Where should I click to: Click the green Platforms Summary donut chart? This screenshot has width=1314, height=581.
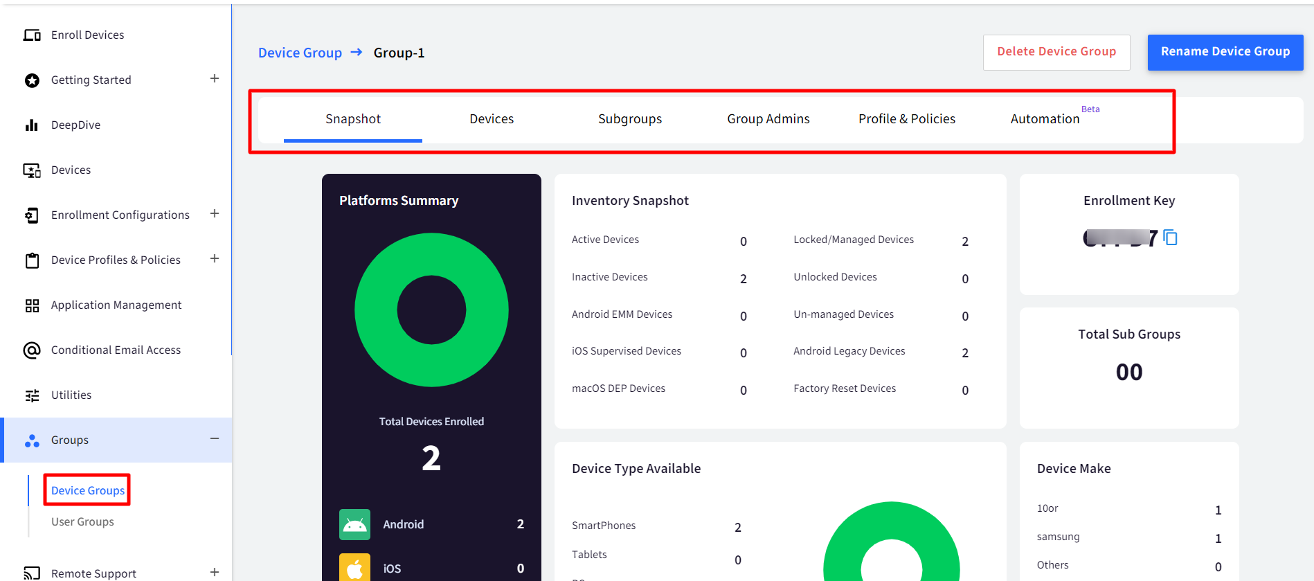click(431, 310)
